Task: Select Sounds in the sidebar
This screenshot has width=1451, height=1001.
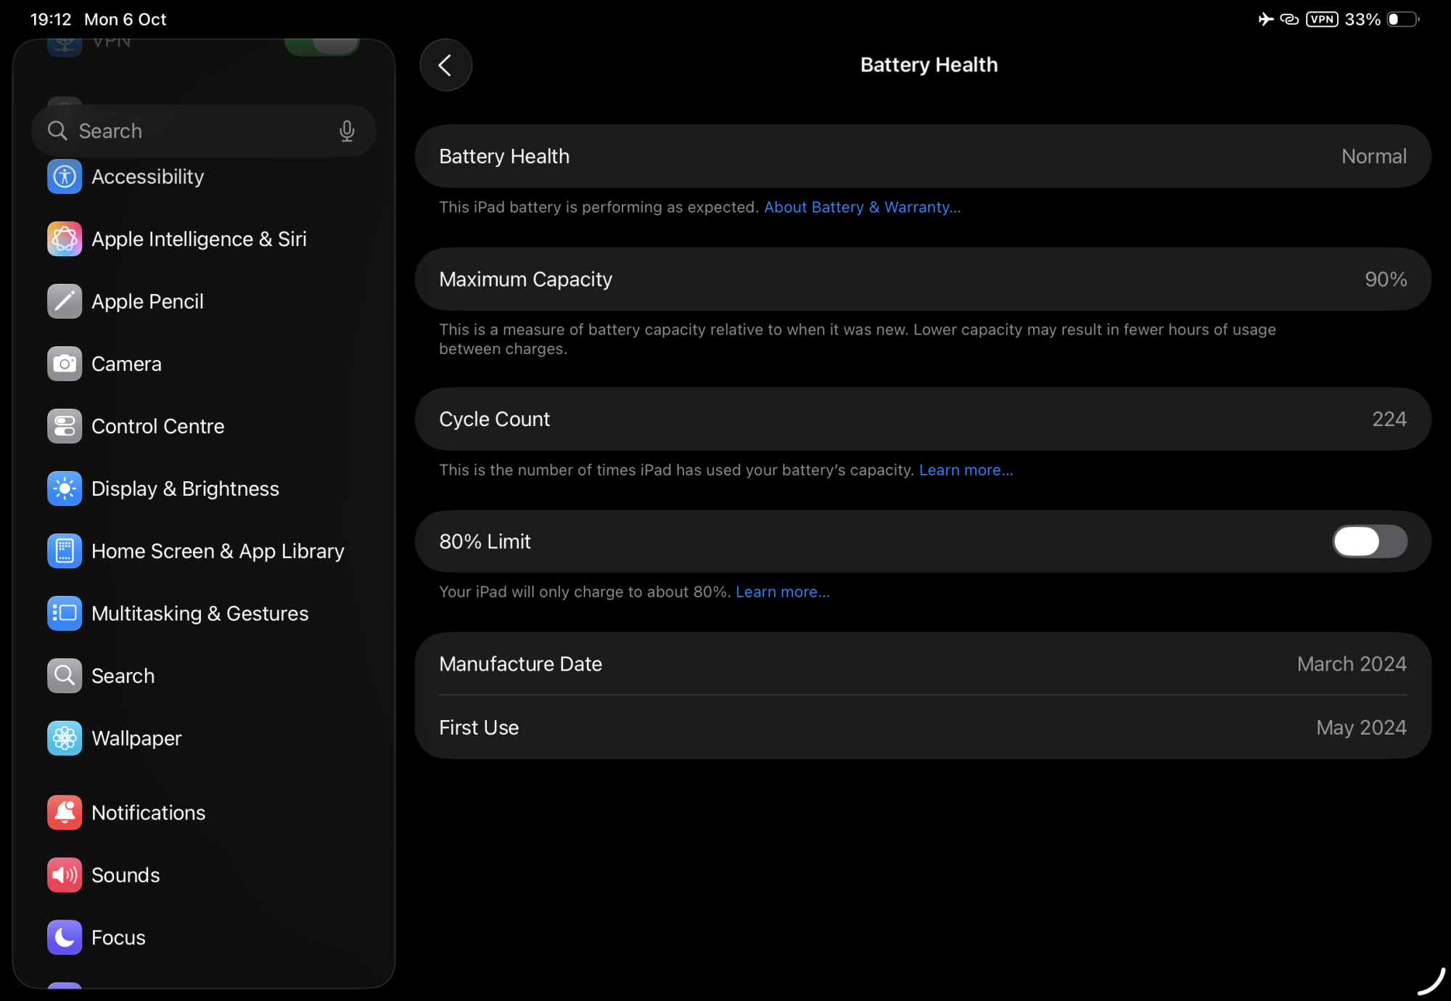Action: pyautogui.click(x=126, y=875)
